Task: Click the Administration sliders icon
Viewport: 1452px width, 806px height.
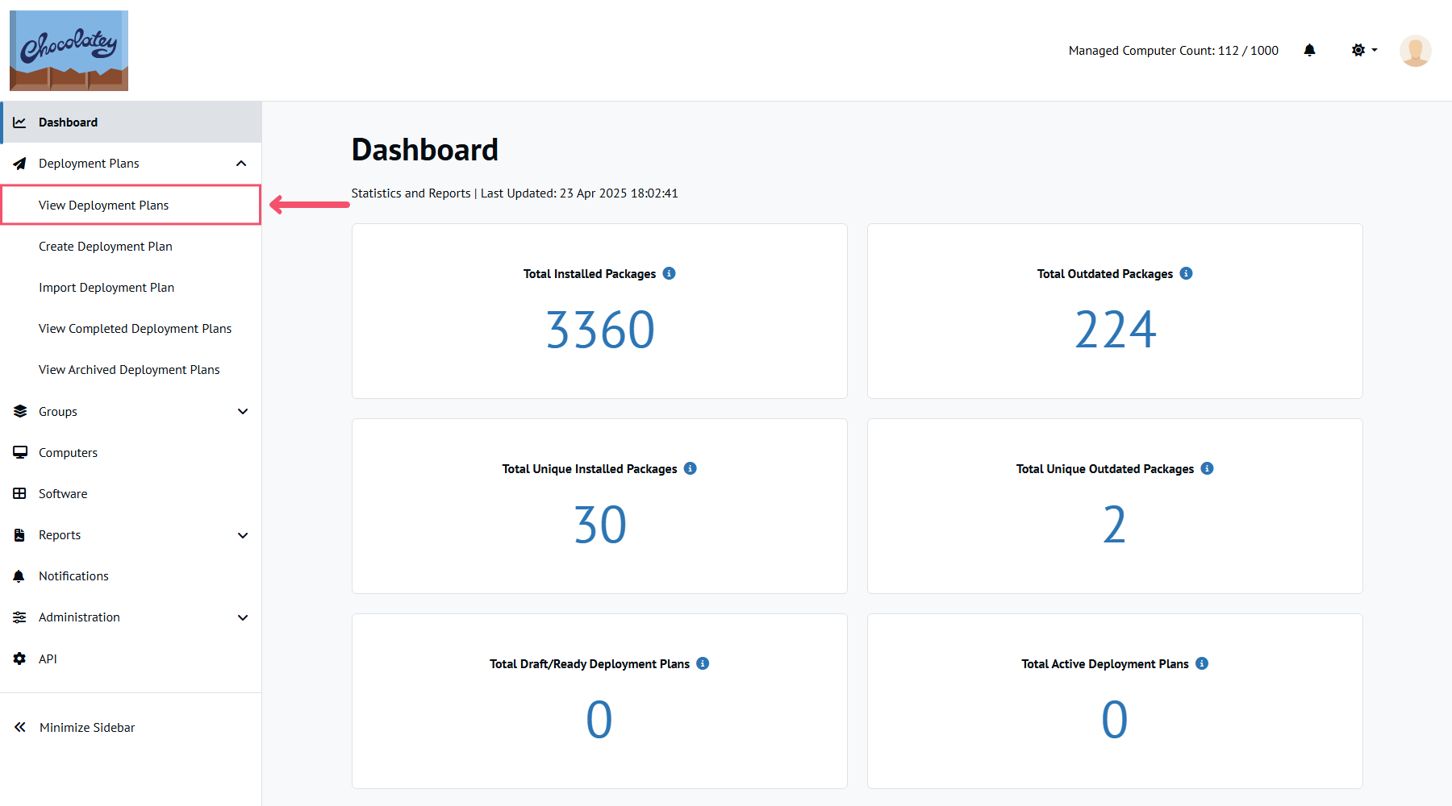Action: (19, 617)
